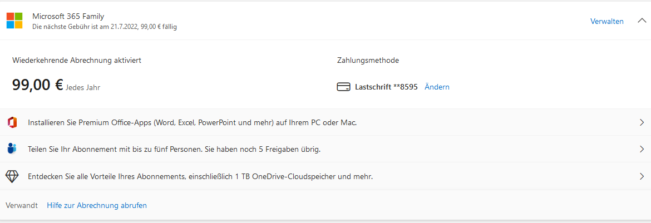The image size is (651, 223).
Task: Click the Microsoft four-color logo
Action: point(14,21)
